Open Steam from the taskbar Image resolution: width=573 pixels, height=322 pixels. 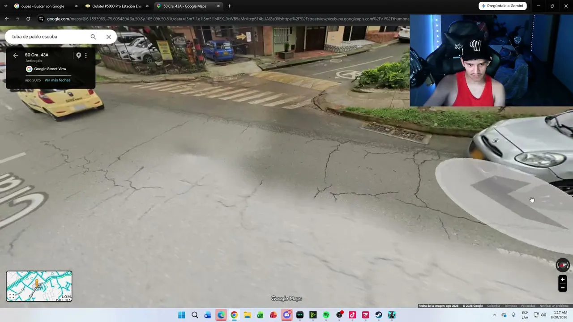[379, 315]
